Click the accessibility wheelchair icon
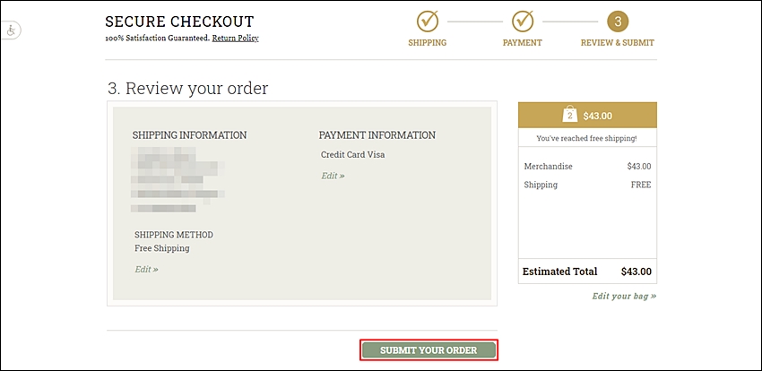The height and width of the screenshot is (371, 762). pyautogui.click(x=11, y=31)
